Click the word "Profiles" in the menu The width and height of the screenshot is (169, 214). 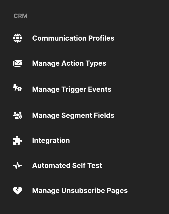coord(101,38)
